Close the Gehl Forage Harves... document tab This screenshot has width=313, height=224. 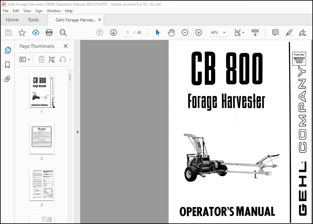tap(99, 20)
